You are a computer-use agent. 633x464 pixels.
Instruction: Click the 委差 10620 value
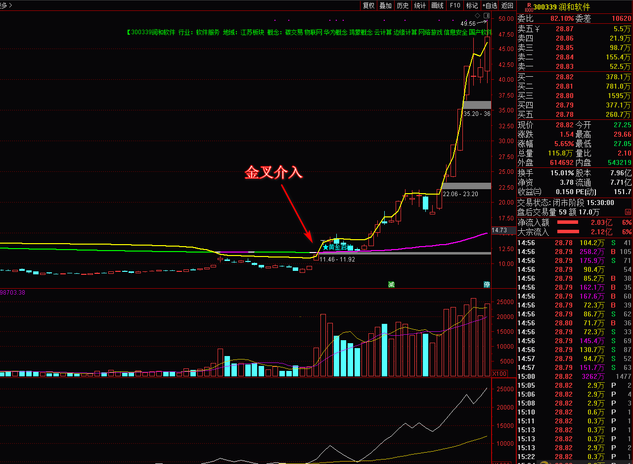click(621, 18)
